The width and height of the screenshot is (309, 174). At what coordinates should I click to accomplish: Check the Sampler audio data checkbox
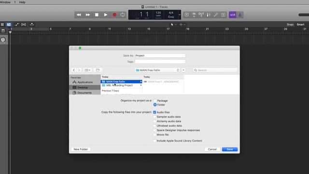point(154,117)
